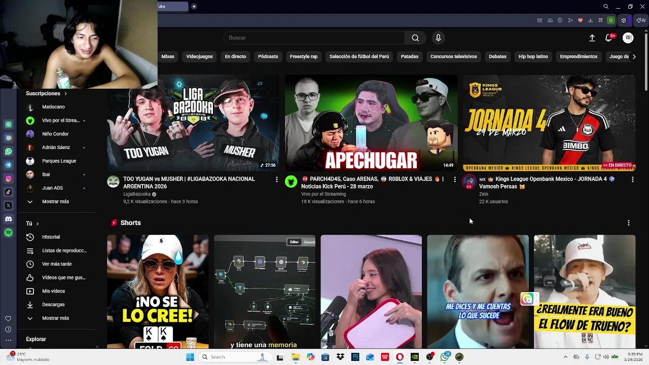Open File Explorer from taskbar
Image resolution: width=649 pixels, height=365 pixels.
[x=296, y=357]
